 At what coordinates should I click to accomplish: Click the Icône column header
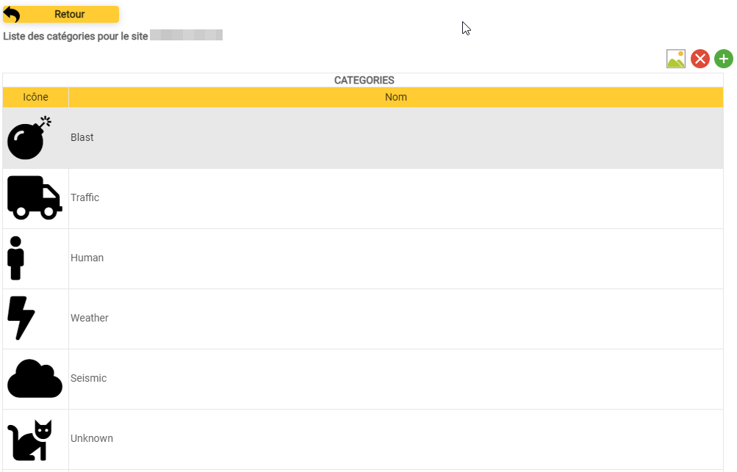pyautogui.click(x=35, y=97)
